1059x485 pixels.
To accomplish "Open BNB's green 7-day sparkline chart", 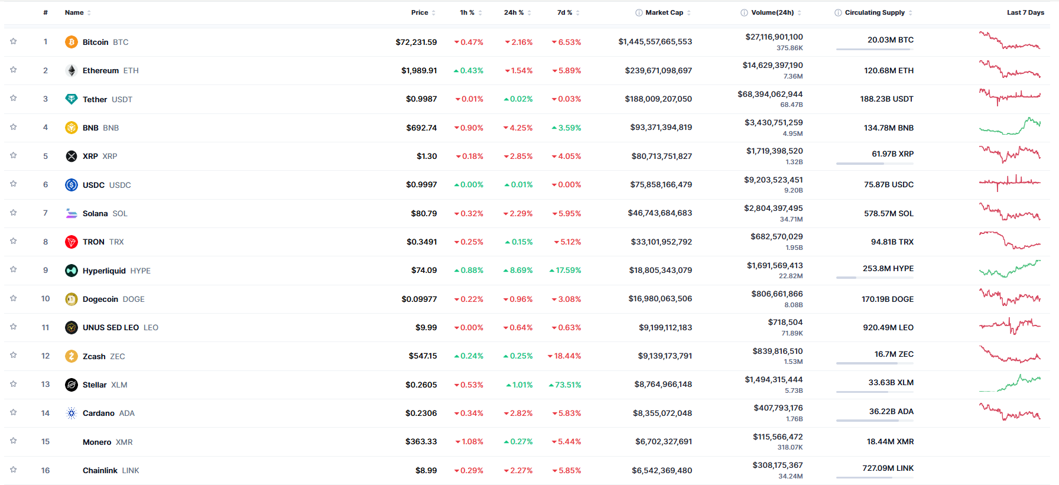I will [x=1009, y=126].
